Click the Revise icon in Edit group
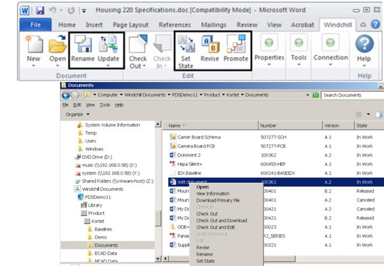This screenshot has width=384, height=266. point(210,44)
